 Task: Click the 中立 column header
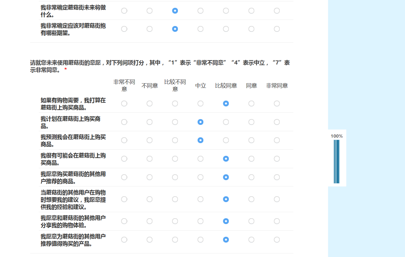click(200, 86)
